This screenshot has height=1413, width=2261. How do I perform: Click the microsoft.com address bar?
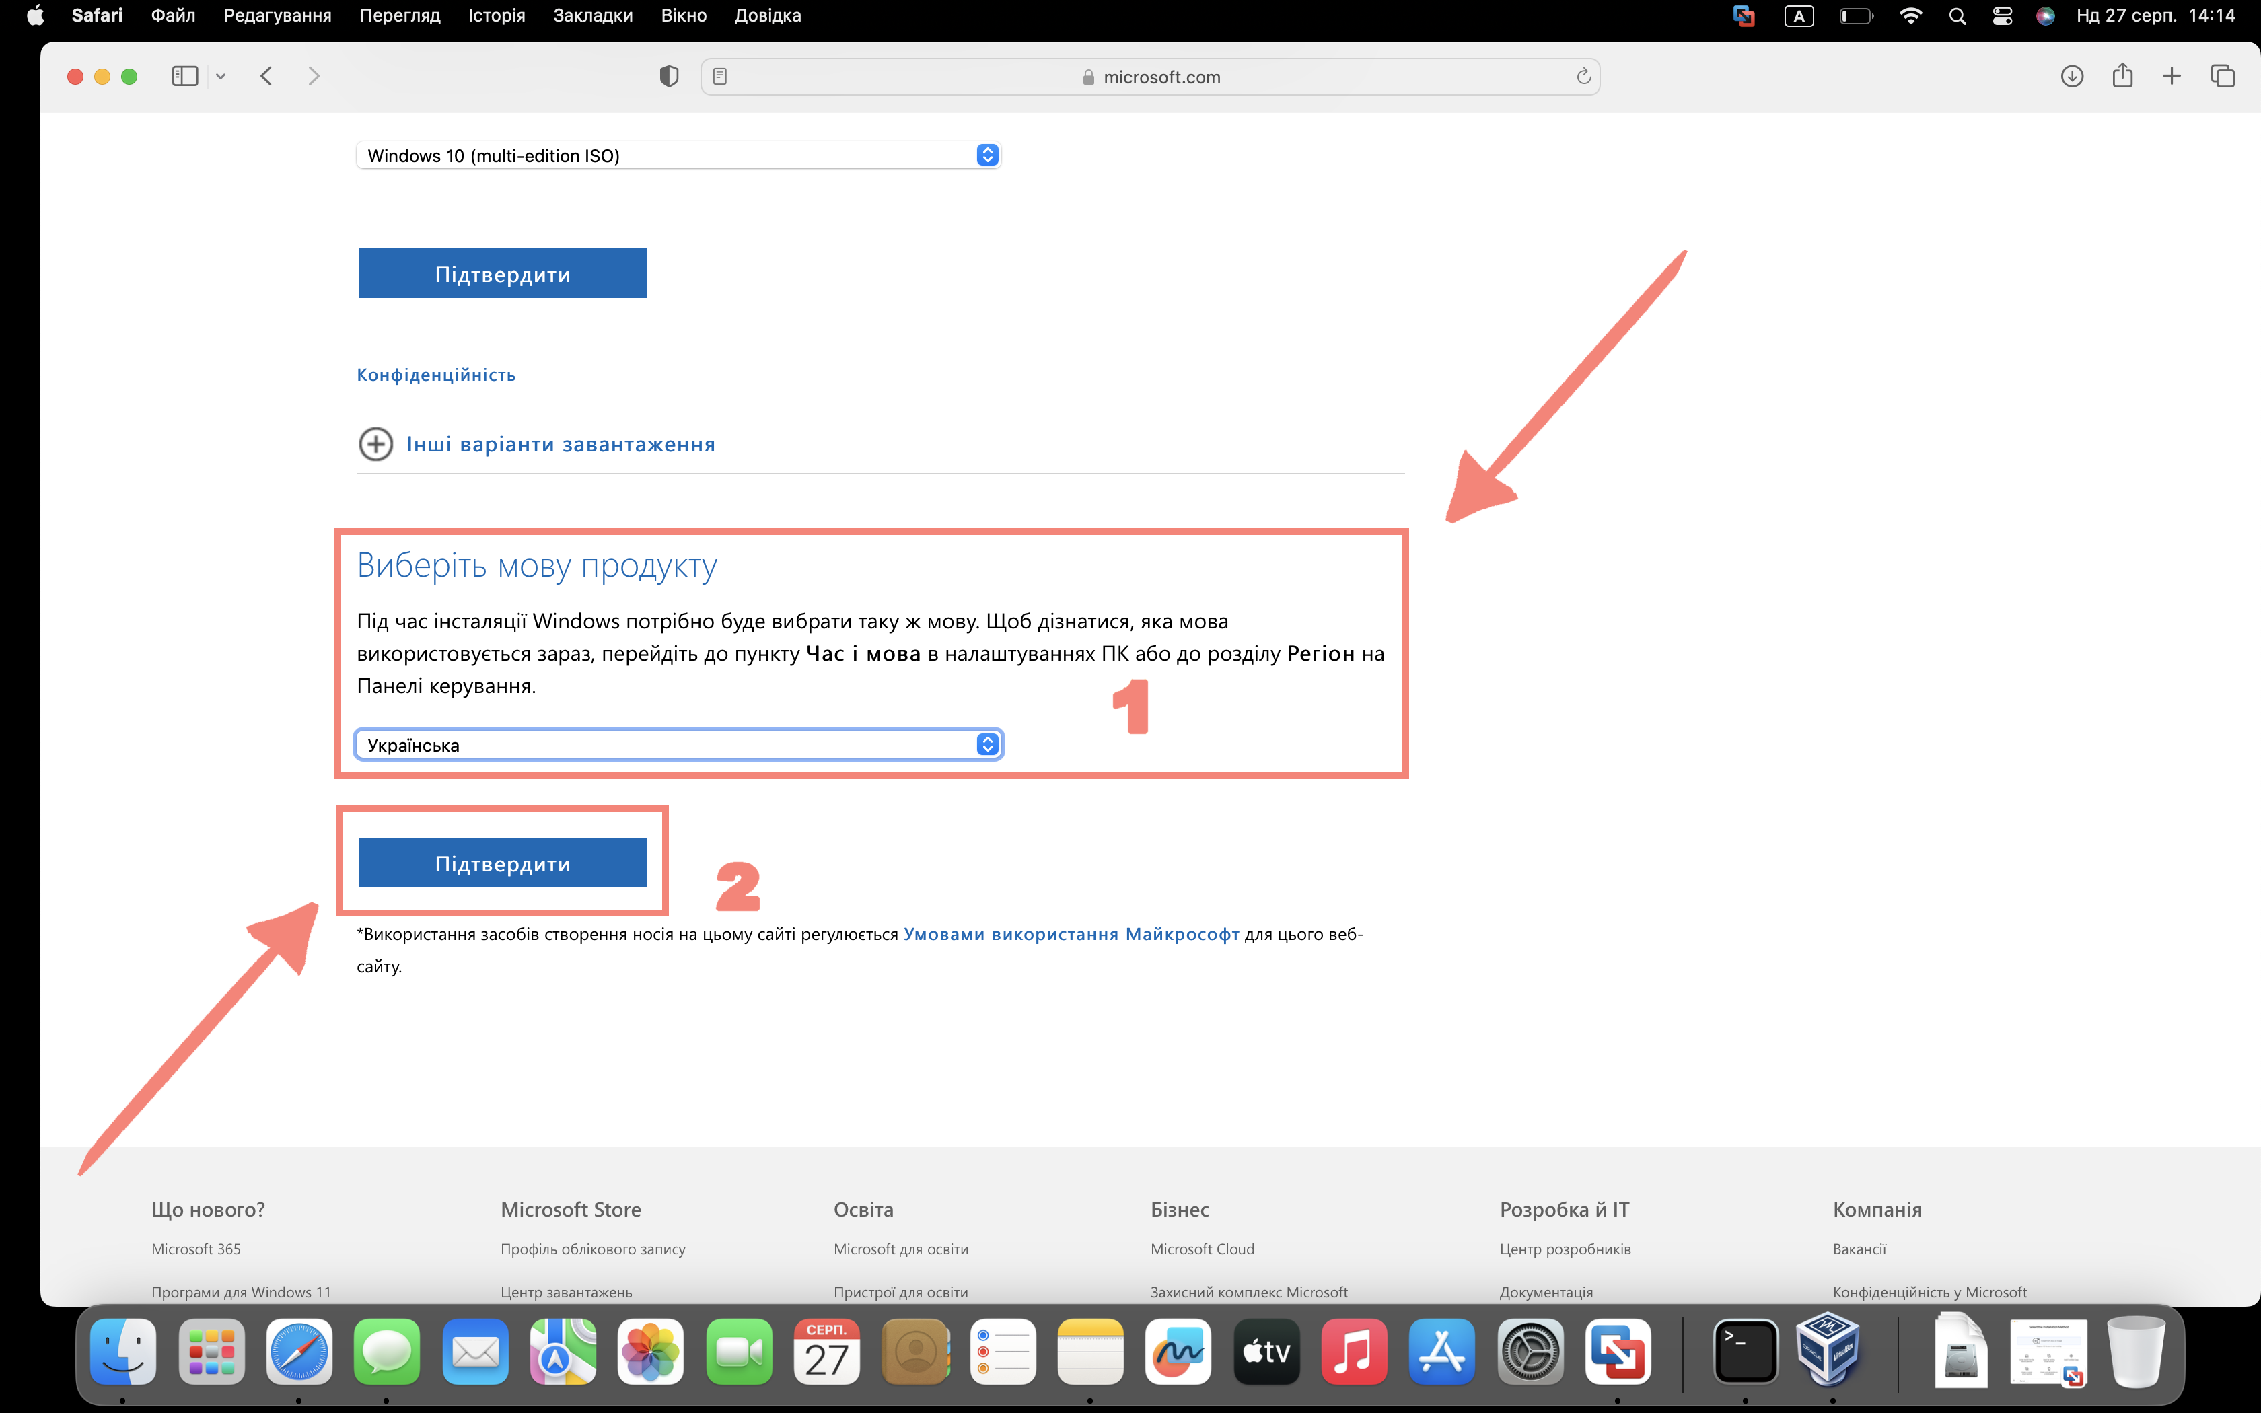click(x=1150, y=77)
